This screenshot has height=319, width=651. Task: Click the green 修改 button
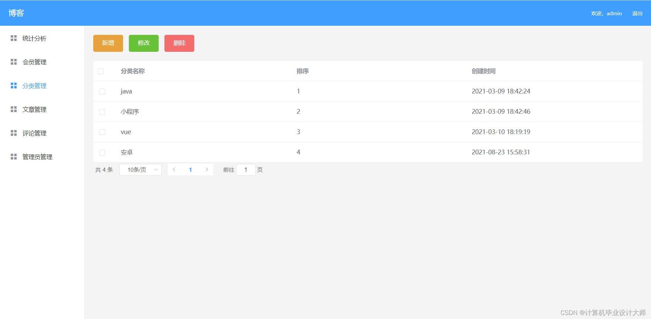pyautogui.click(x=144, y=43)
